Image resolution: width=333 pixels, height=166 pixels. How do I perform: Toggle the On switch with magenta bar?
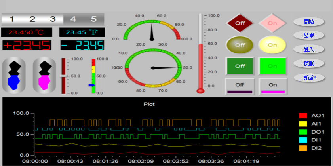click(x=272, y=86)
